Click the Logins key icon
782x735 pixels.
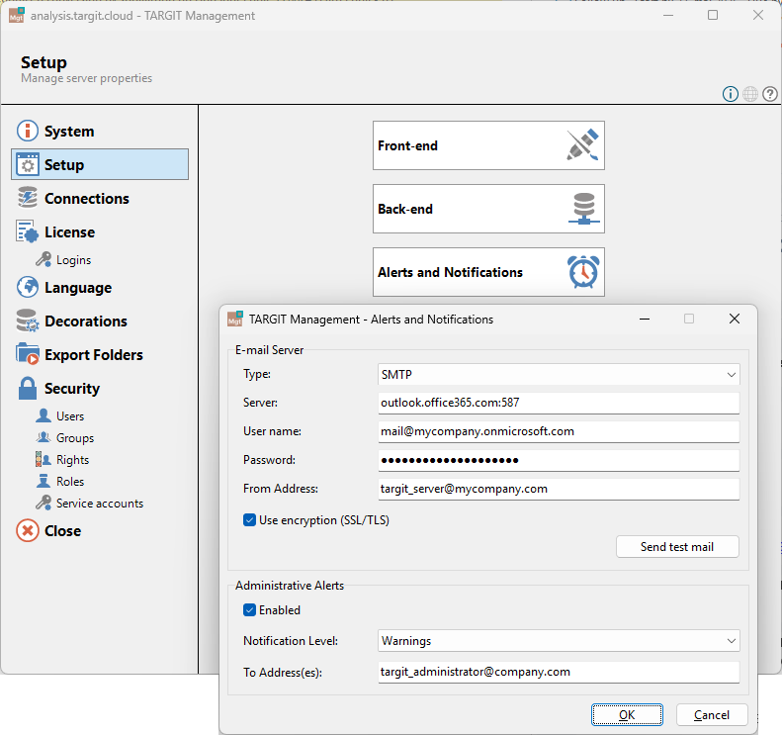tap(43, 259)
